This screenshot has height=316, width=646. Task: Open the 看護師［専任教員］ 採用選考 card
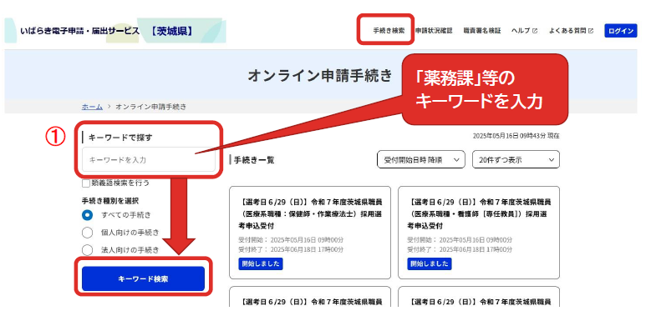pyautogui.click(x=479, y=233)
